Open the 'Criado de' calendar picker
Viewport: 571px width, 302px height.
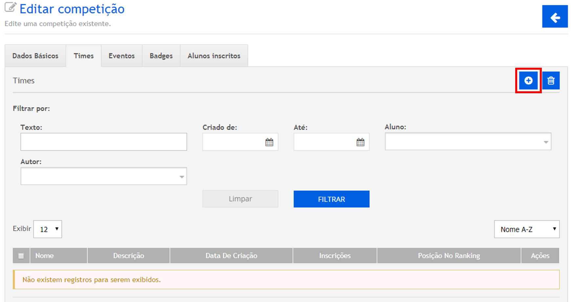[269, 142]
